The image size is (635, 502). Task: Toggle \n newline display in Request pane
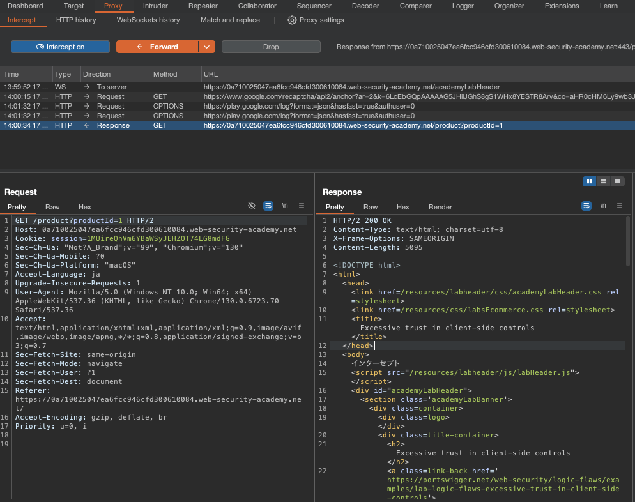(285, 206)
